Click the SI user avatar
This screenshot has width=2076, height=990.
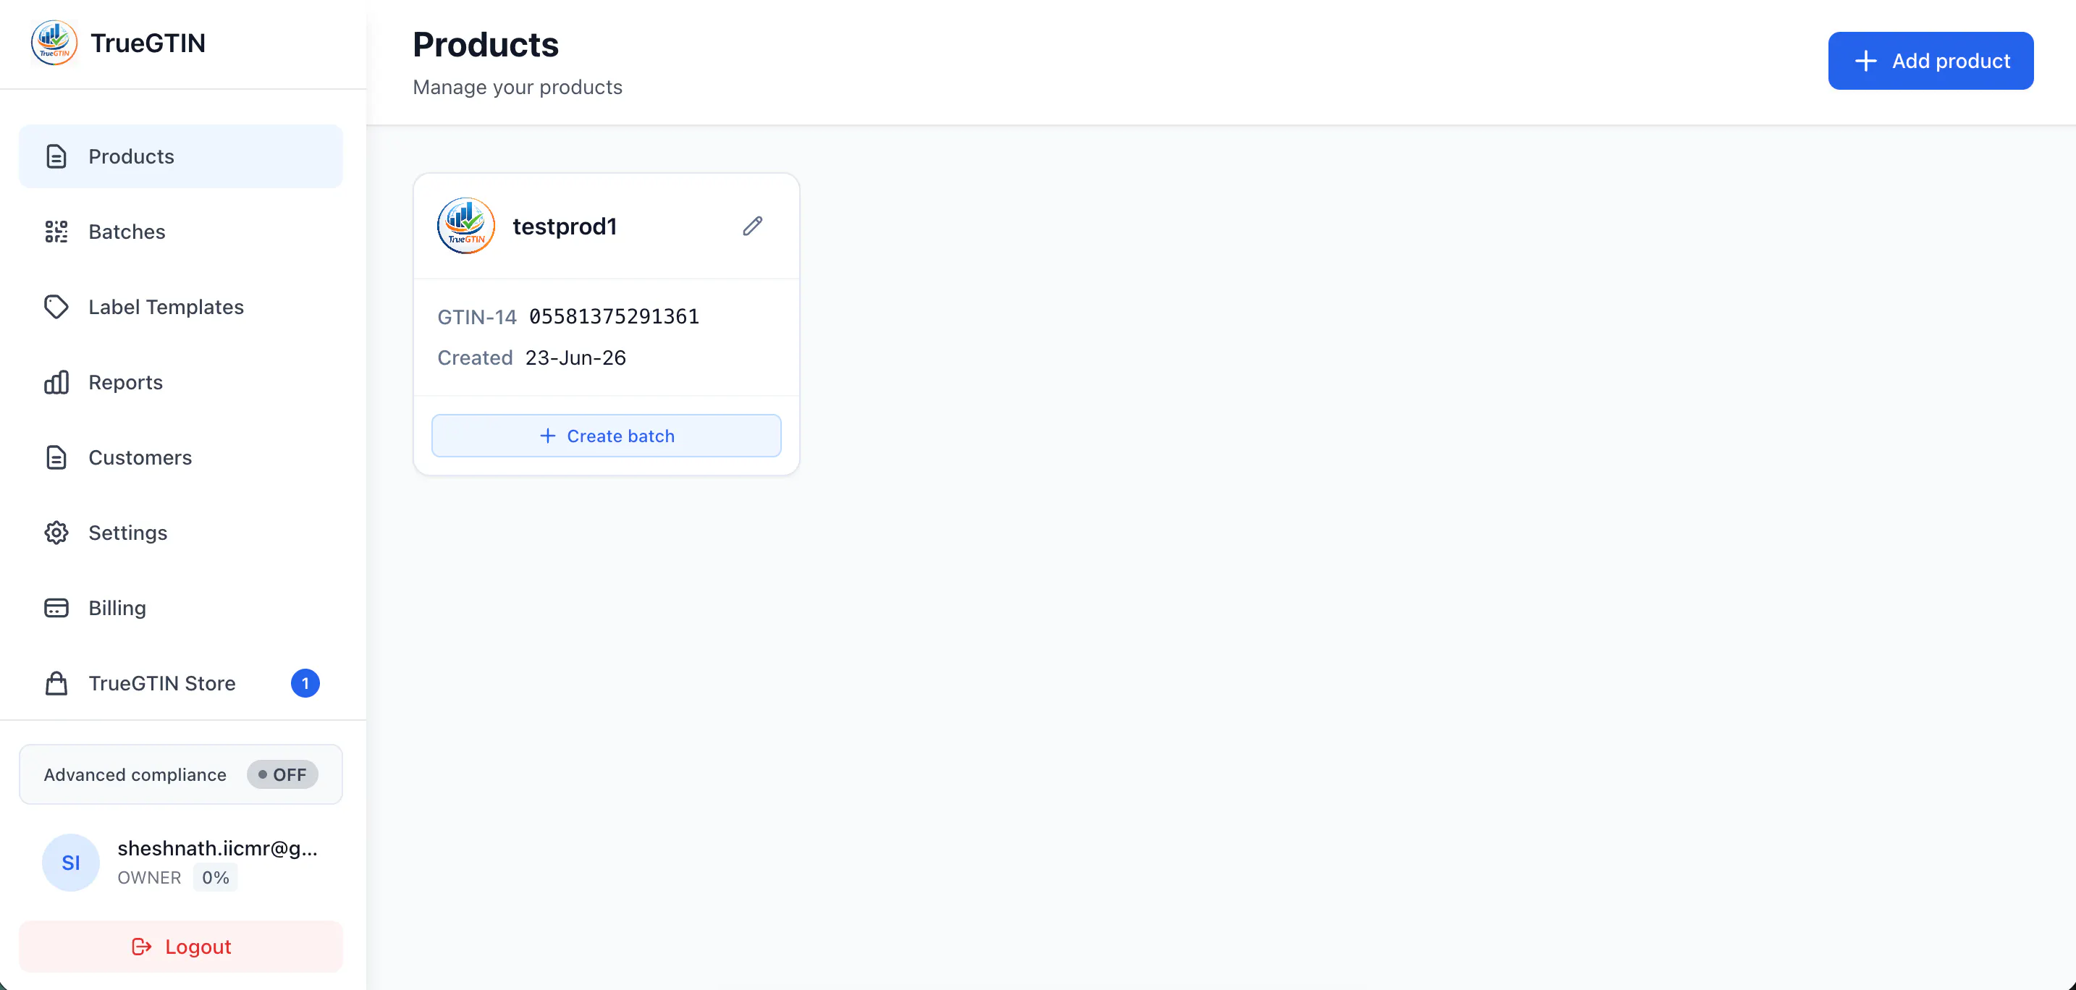tap(71, 862)
